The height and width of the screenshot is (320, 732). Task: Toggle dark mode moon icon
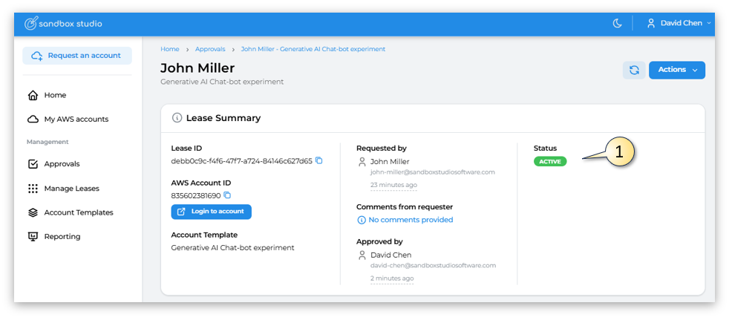[x=617, y=23]
